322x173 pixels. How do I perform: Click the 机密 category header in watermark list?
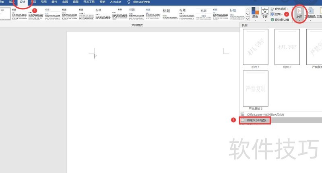click(245, 25)
